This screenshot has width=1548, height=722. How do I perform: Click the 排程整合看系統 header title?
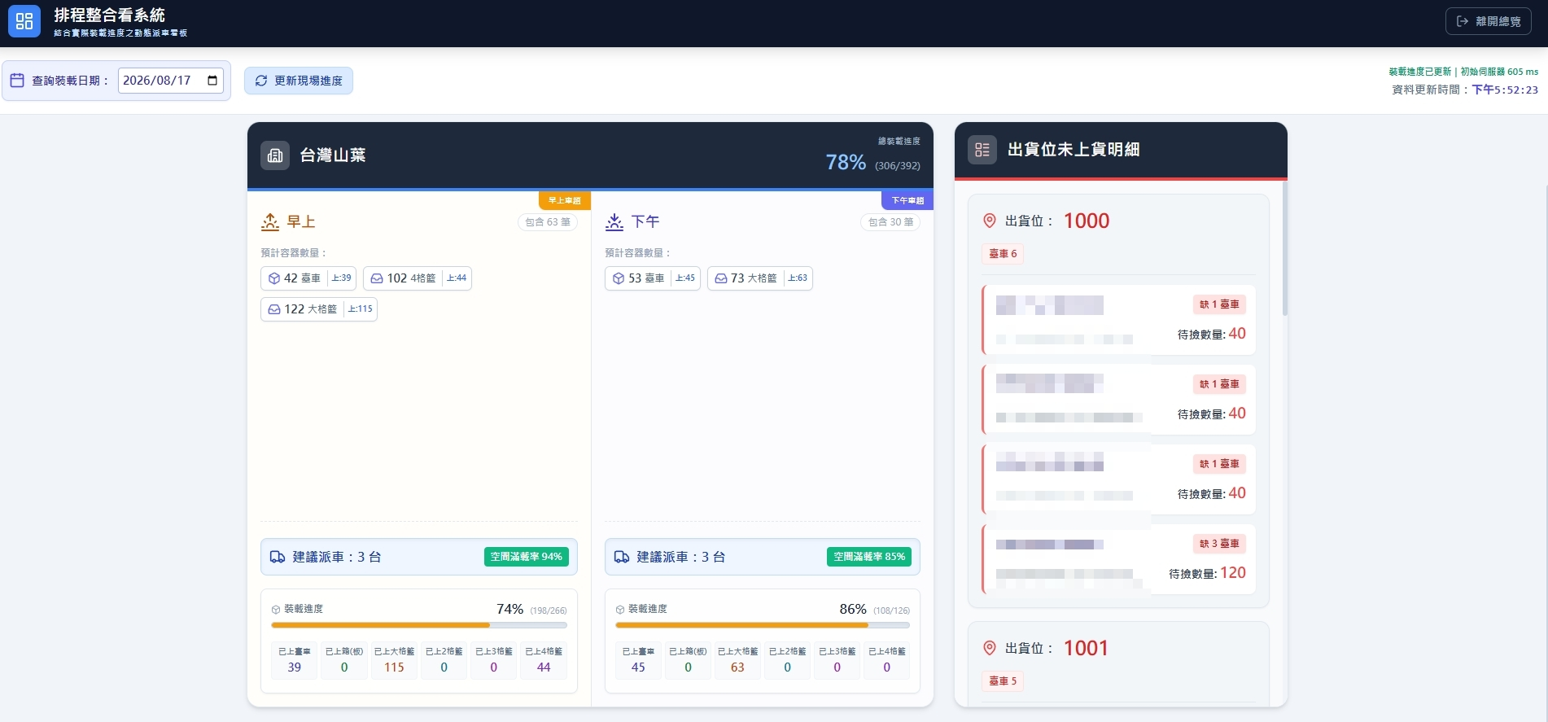(x=110, y=15)
